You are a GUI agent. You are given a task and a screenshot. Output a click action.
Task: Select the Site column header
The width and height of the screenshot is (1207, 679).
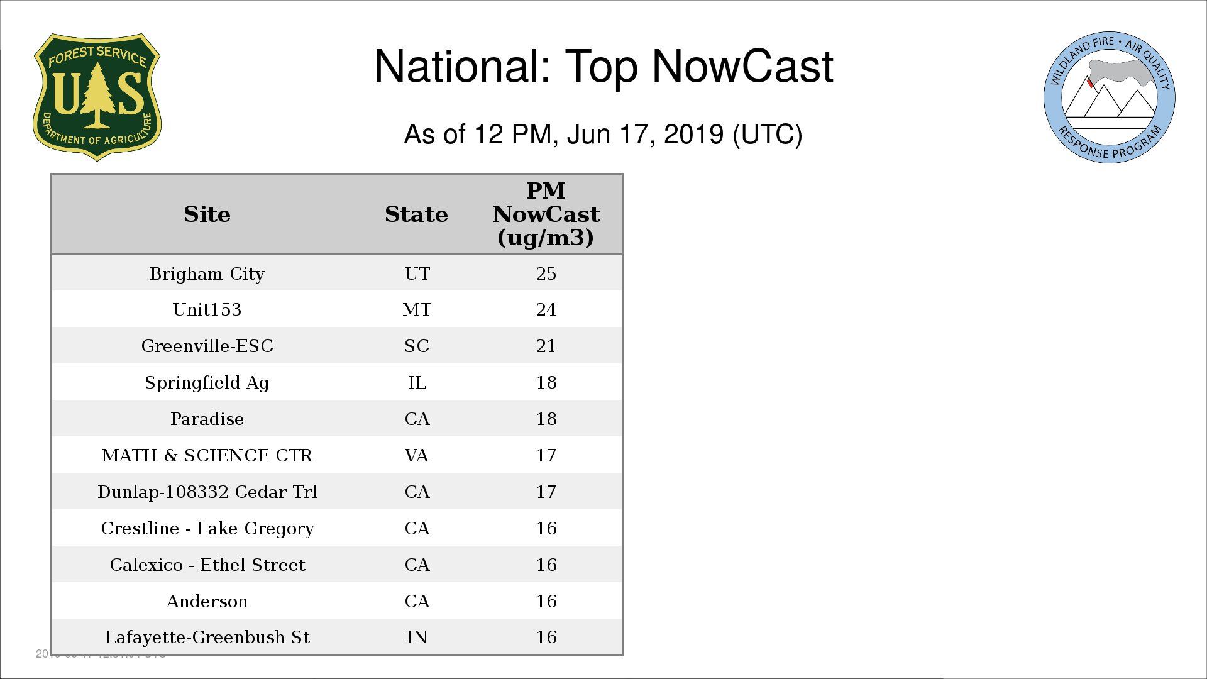pyautogui.click(x=207, y=214)
